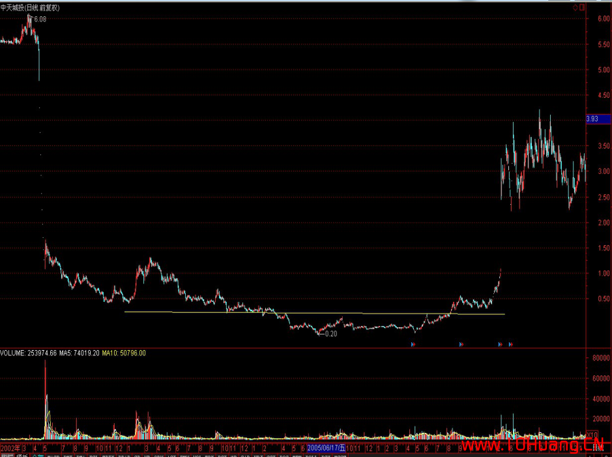Click the leftmost blue-red event marker arrow

pos(413,344)
